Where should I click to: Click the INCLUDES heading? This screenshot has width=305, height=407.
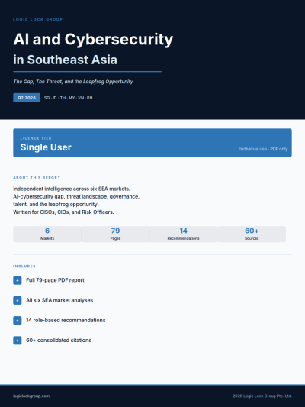point(24,266)
